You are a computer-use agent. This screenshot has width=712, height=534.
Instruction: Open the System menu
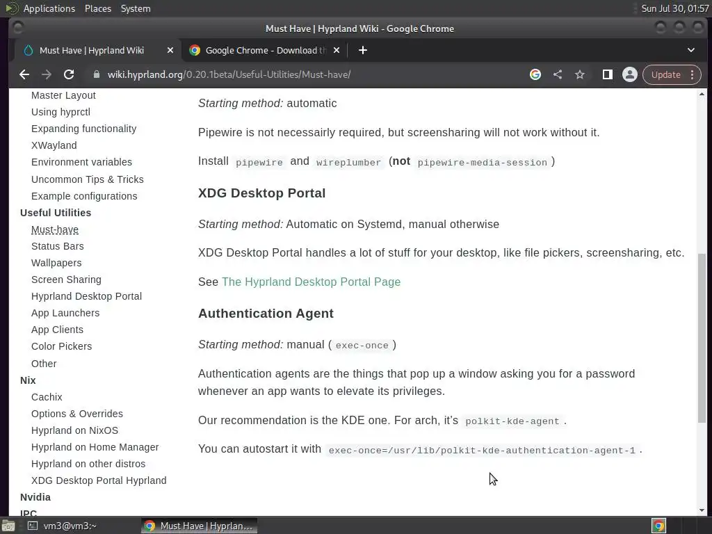[x=136, y=8]
